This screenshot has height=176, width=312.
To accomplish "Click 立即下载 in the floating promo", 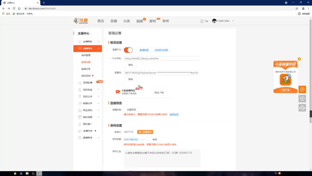I will point(285,90).
